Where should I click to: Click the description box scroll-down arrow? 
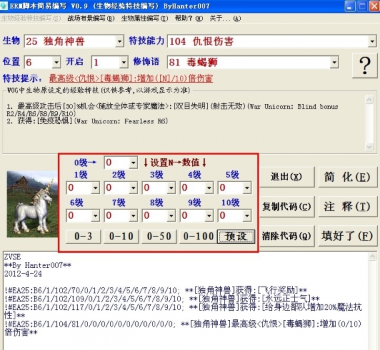369,147
